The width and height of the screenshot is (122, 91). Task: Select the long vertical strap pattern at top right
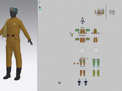106,12
